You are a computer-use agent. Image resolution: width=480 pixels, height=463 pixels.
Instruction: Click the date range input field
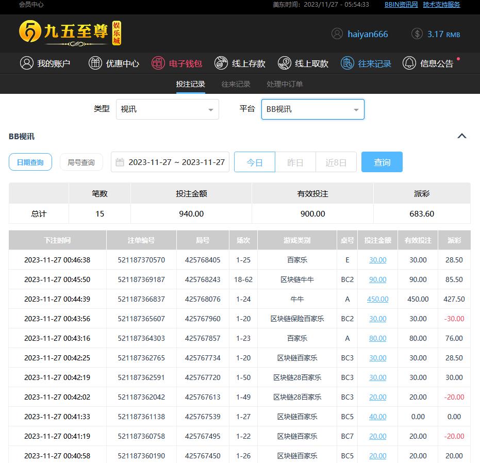point(176,162)
